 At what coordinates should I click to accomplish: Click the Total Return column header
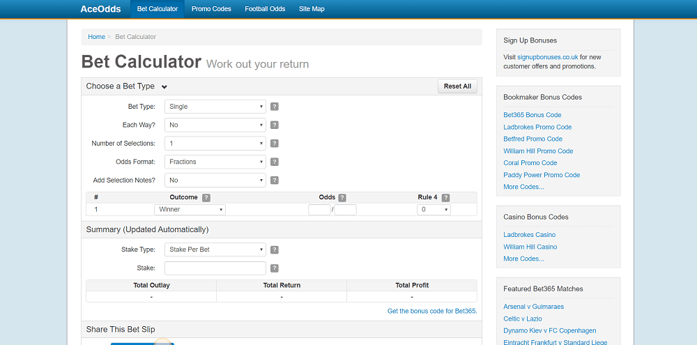[x=282, y=286]
